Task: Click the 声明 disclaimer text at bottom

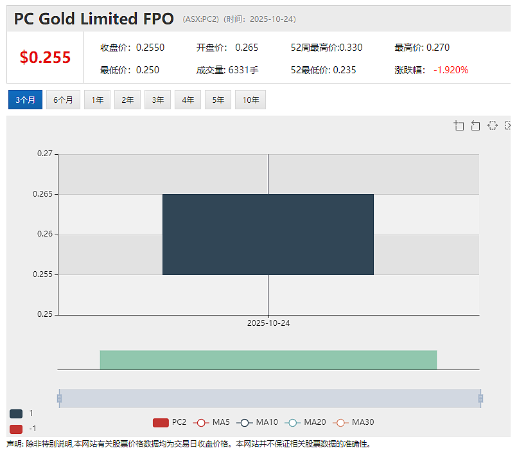Action: pos(189,444)
